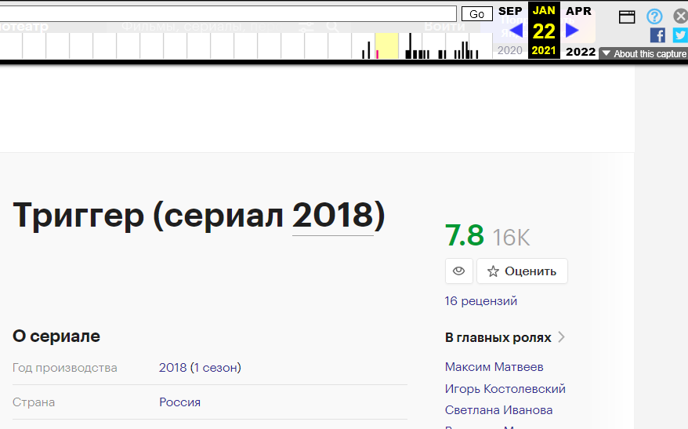Click the 2018 year link in title
Viewport: 688px width, 429px height.
[x=333, y=215]
